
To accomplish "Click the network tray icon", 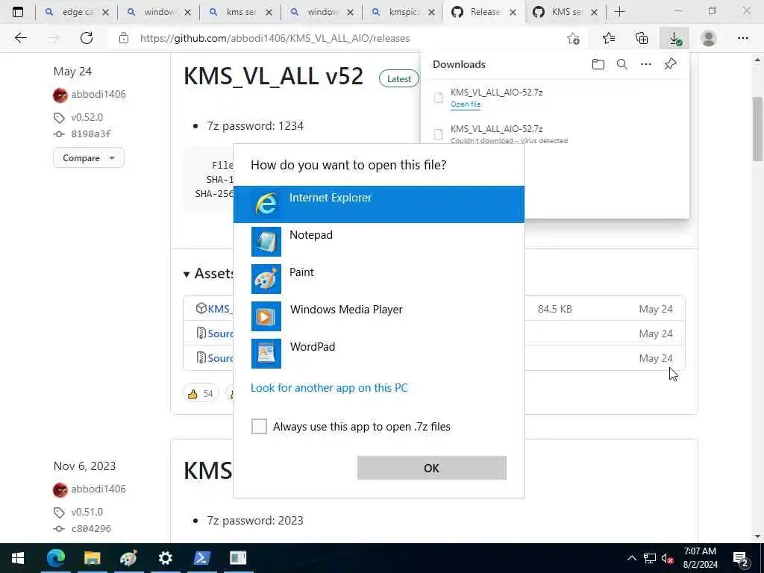I will [x=650, y=558].
